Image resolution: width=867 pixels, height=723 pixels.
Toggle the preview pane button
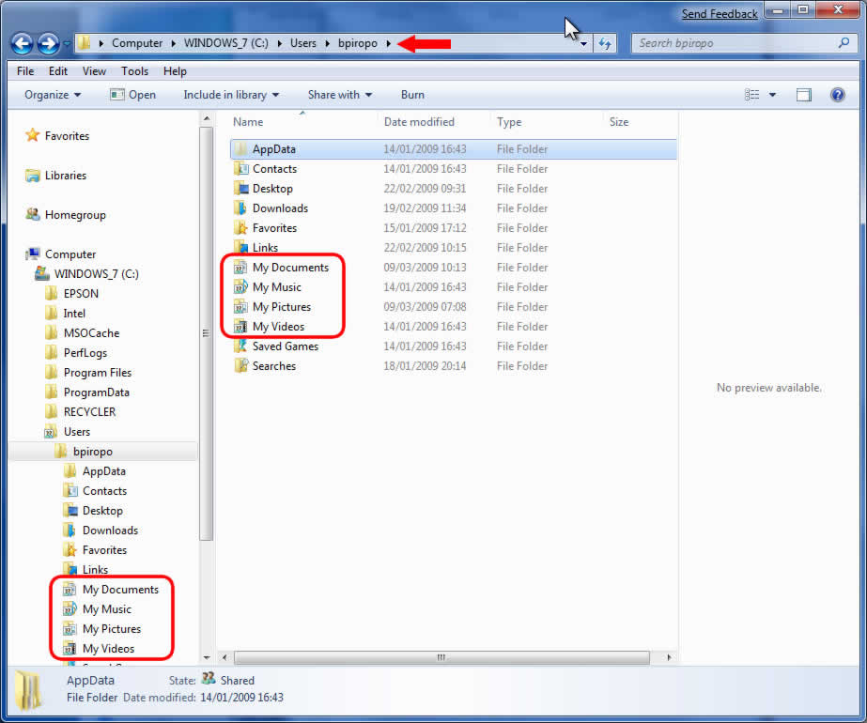click(804, 95)
